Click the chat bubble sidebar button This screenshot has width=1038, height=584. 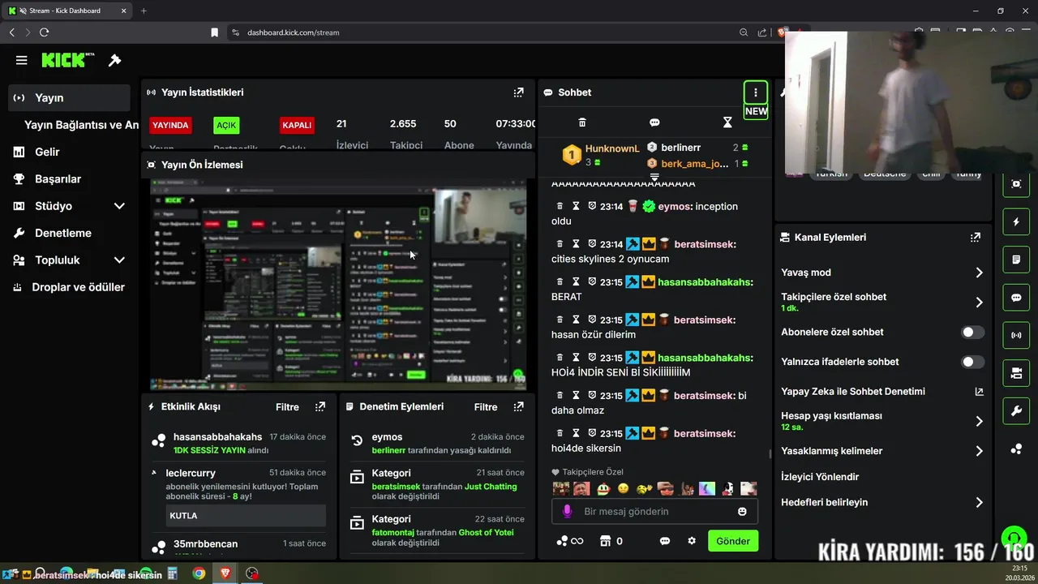[x=1016, y=298]
